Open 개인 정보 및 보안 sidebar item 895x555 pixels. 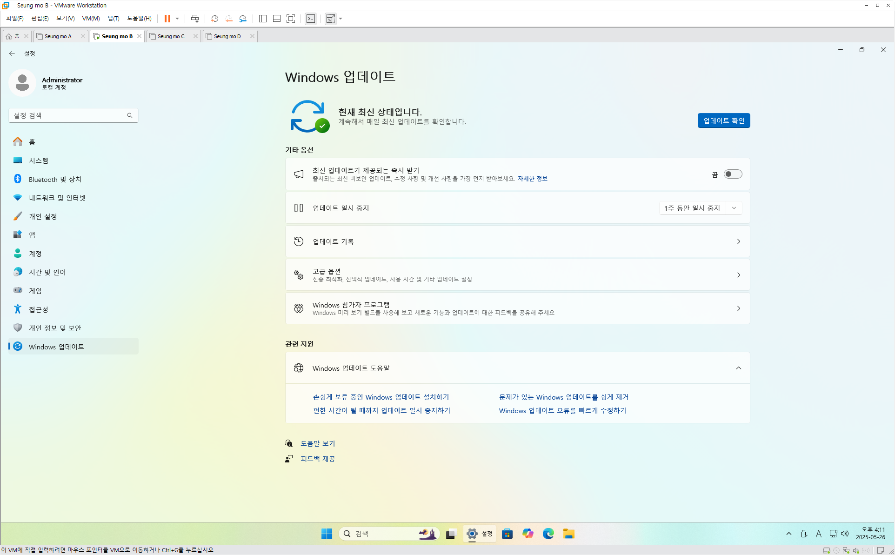(55, 328)
